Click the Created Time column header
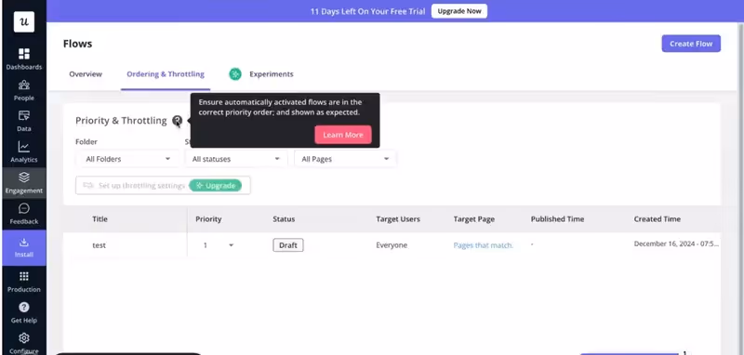This screenshot has height=355, width=744. pyautogui.click(x=658, y=219)
